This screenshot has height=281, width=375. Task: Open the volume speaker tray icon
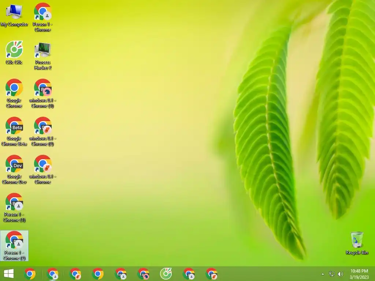pyautogui.click(x=340, y=274)
